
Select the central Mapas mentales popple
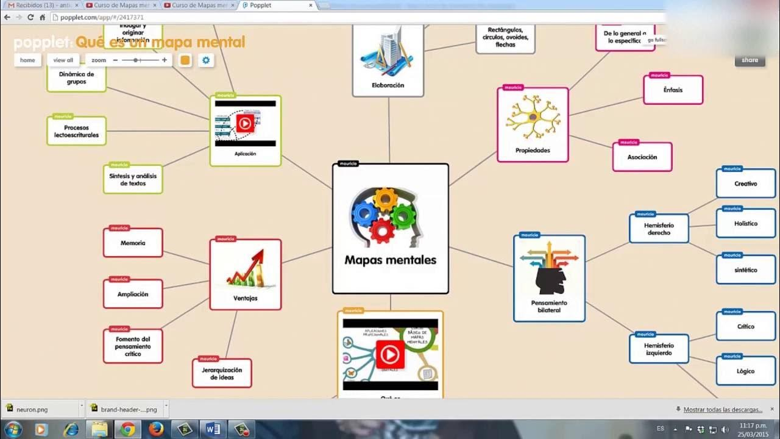pyautogui.click(x=391, y=229)
